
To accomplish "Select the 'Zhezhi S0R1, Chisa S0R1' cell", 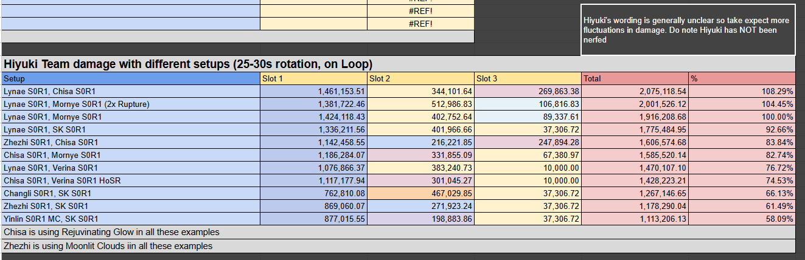I will [x=131, y=142].
